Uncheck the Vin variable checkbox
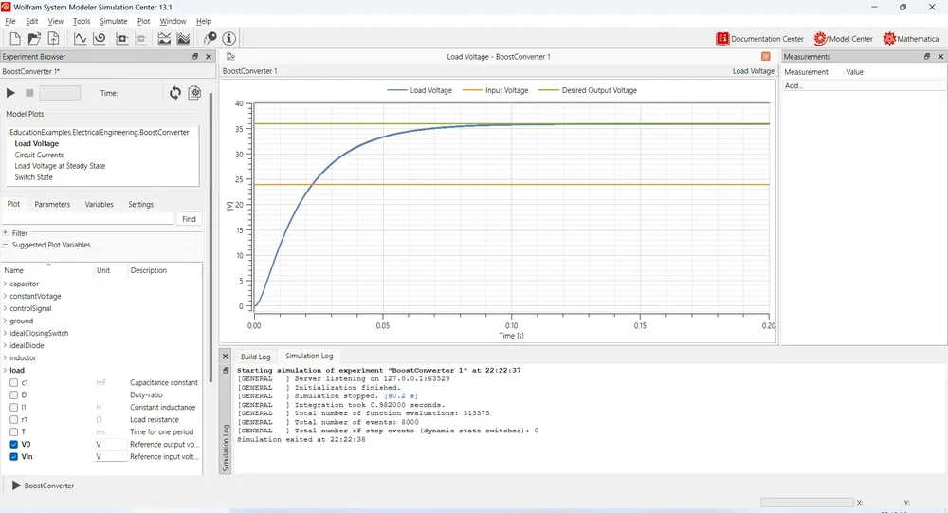Screen dimensions: 948x513 pyautogui.click(x=14, y=457)
